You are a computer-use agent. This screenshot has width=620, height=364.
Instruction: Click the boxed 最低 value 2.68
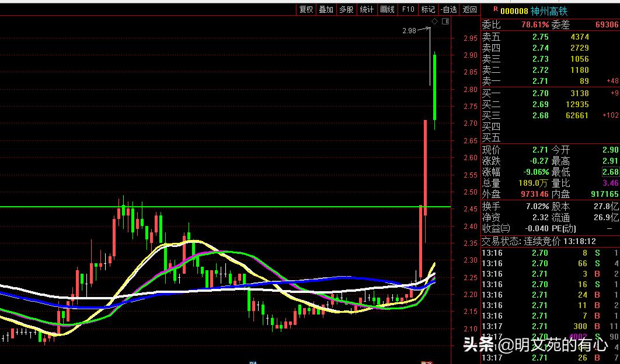[x=610, y=172]
